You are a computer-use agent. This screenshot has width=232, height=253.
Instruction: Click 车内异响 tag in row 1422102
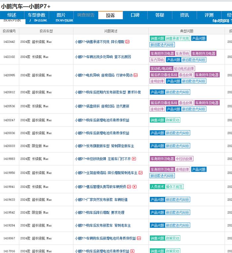coord(157,60)
